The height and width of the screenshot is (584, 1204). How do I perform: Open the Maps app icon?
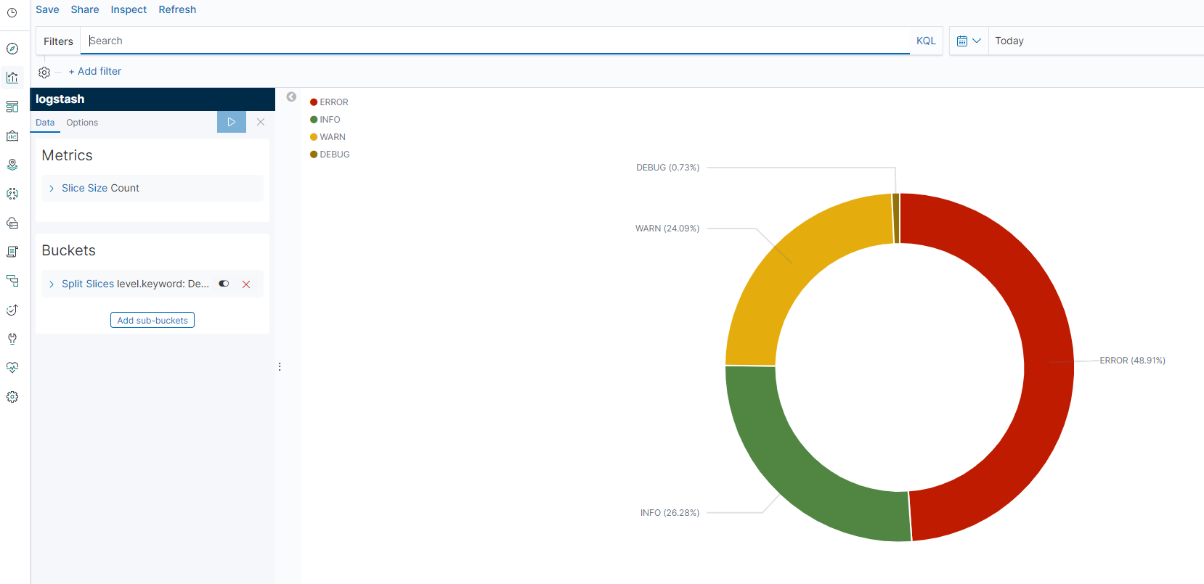pyautogui.click(x=12, y=165)
